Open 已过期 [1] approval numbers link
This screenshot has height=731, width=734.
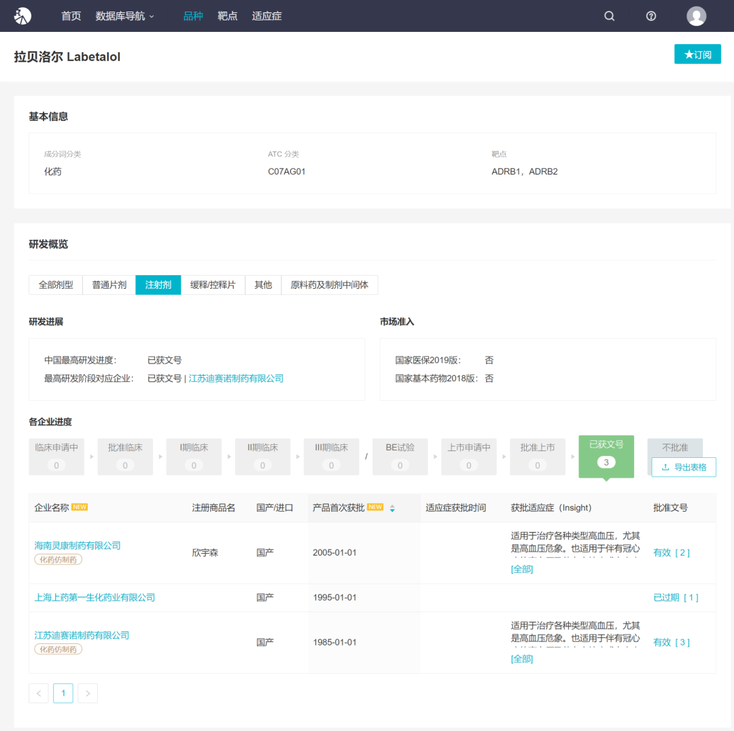tap(676, 598)
